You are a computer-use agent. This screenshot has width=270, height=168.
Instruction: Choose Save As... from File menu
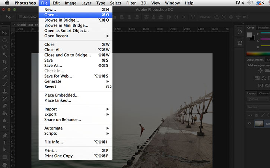pyautogui.click(x=53, y=65)
